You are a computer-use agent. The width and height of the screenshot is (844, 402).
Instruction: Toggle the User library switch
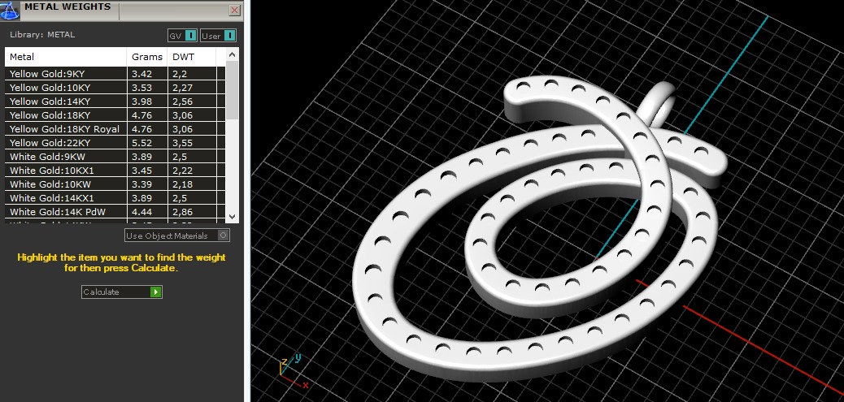(218, 36)
